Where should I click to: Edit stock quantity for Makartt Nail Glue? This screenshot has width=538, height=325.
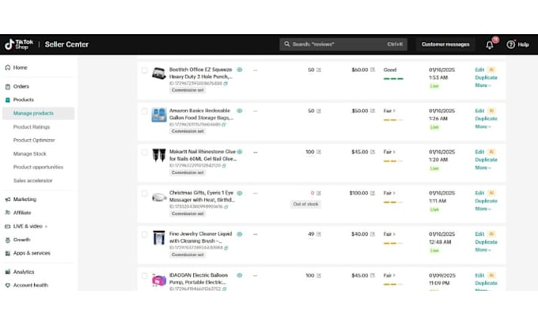click(319, 152)
